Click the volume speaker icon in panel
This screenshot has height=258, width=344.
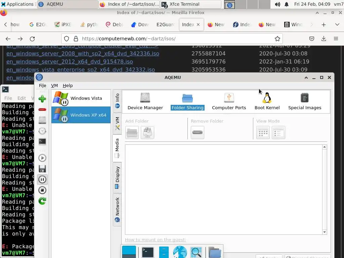(277, 4)
